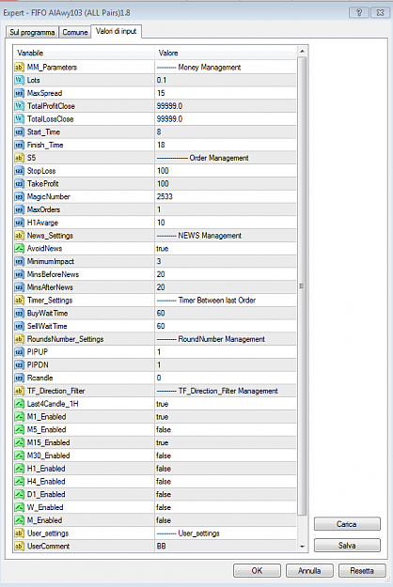The width and height of the screenshot is (393, 587).
Task: Click the icon next to TotalLossClose
Action: tap(19, 119)
